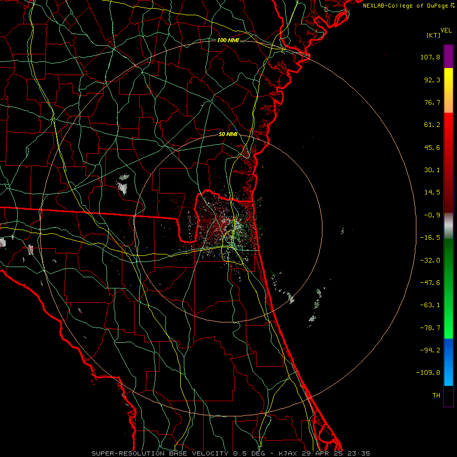Click the -16.5 velocity scale value
Image resolution: width=457 pixels, height=457 pixels.
pos(430,238)
